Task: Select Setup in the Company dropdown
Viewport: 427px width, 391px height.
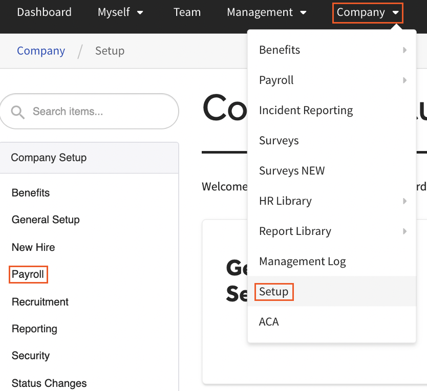Action: tap(274, 291)
